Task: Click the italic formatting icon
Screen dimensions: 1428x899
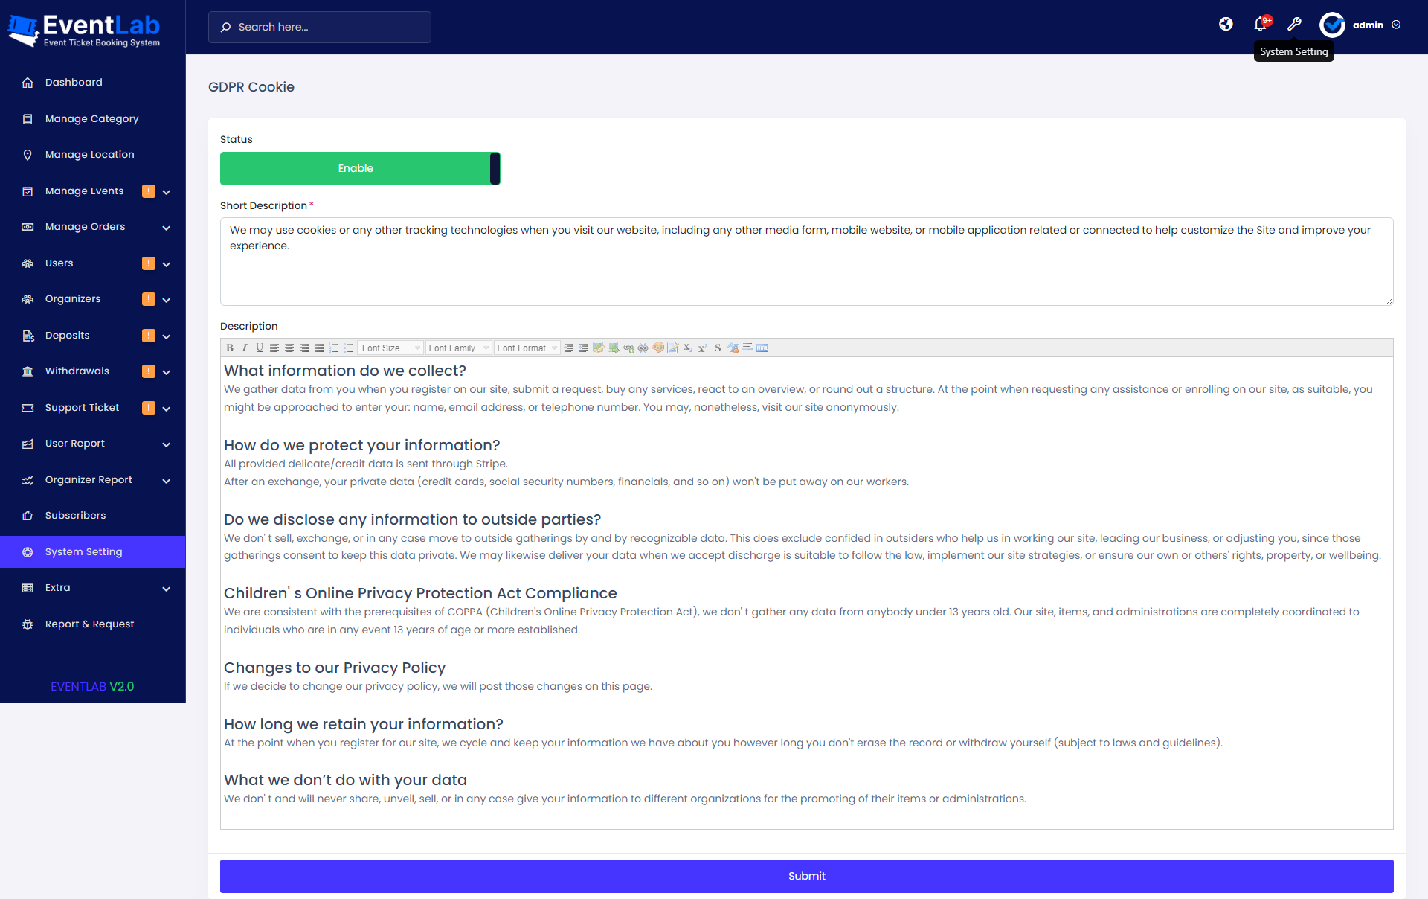Action: 245,348
